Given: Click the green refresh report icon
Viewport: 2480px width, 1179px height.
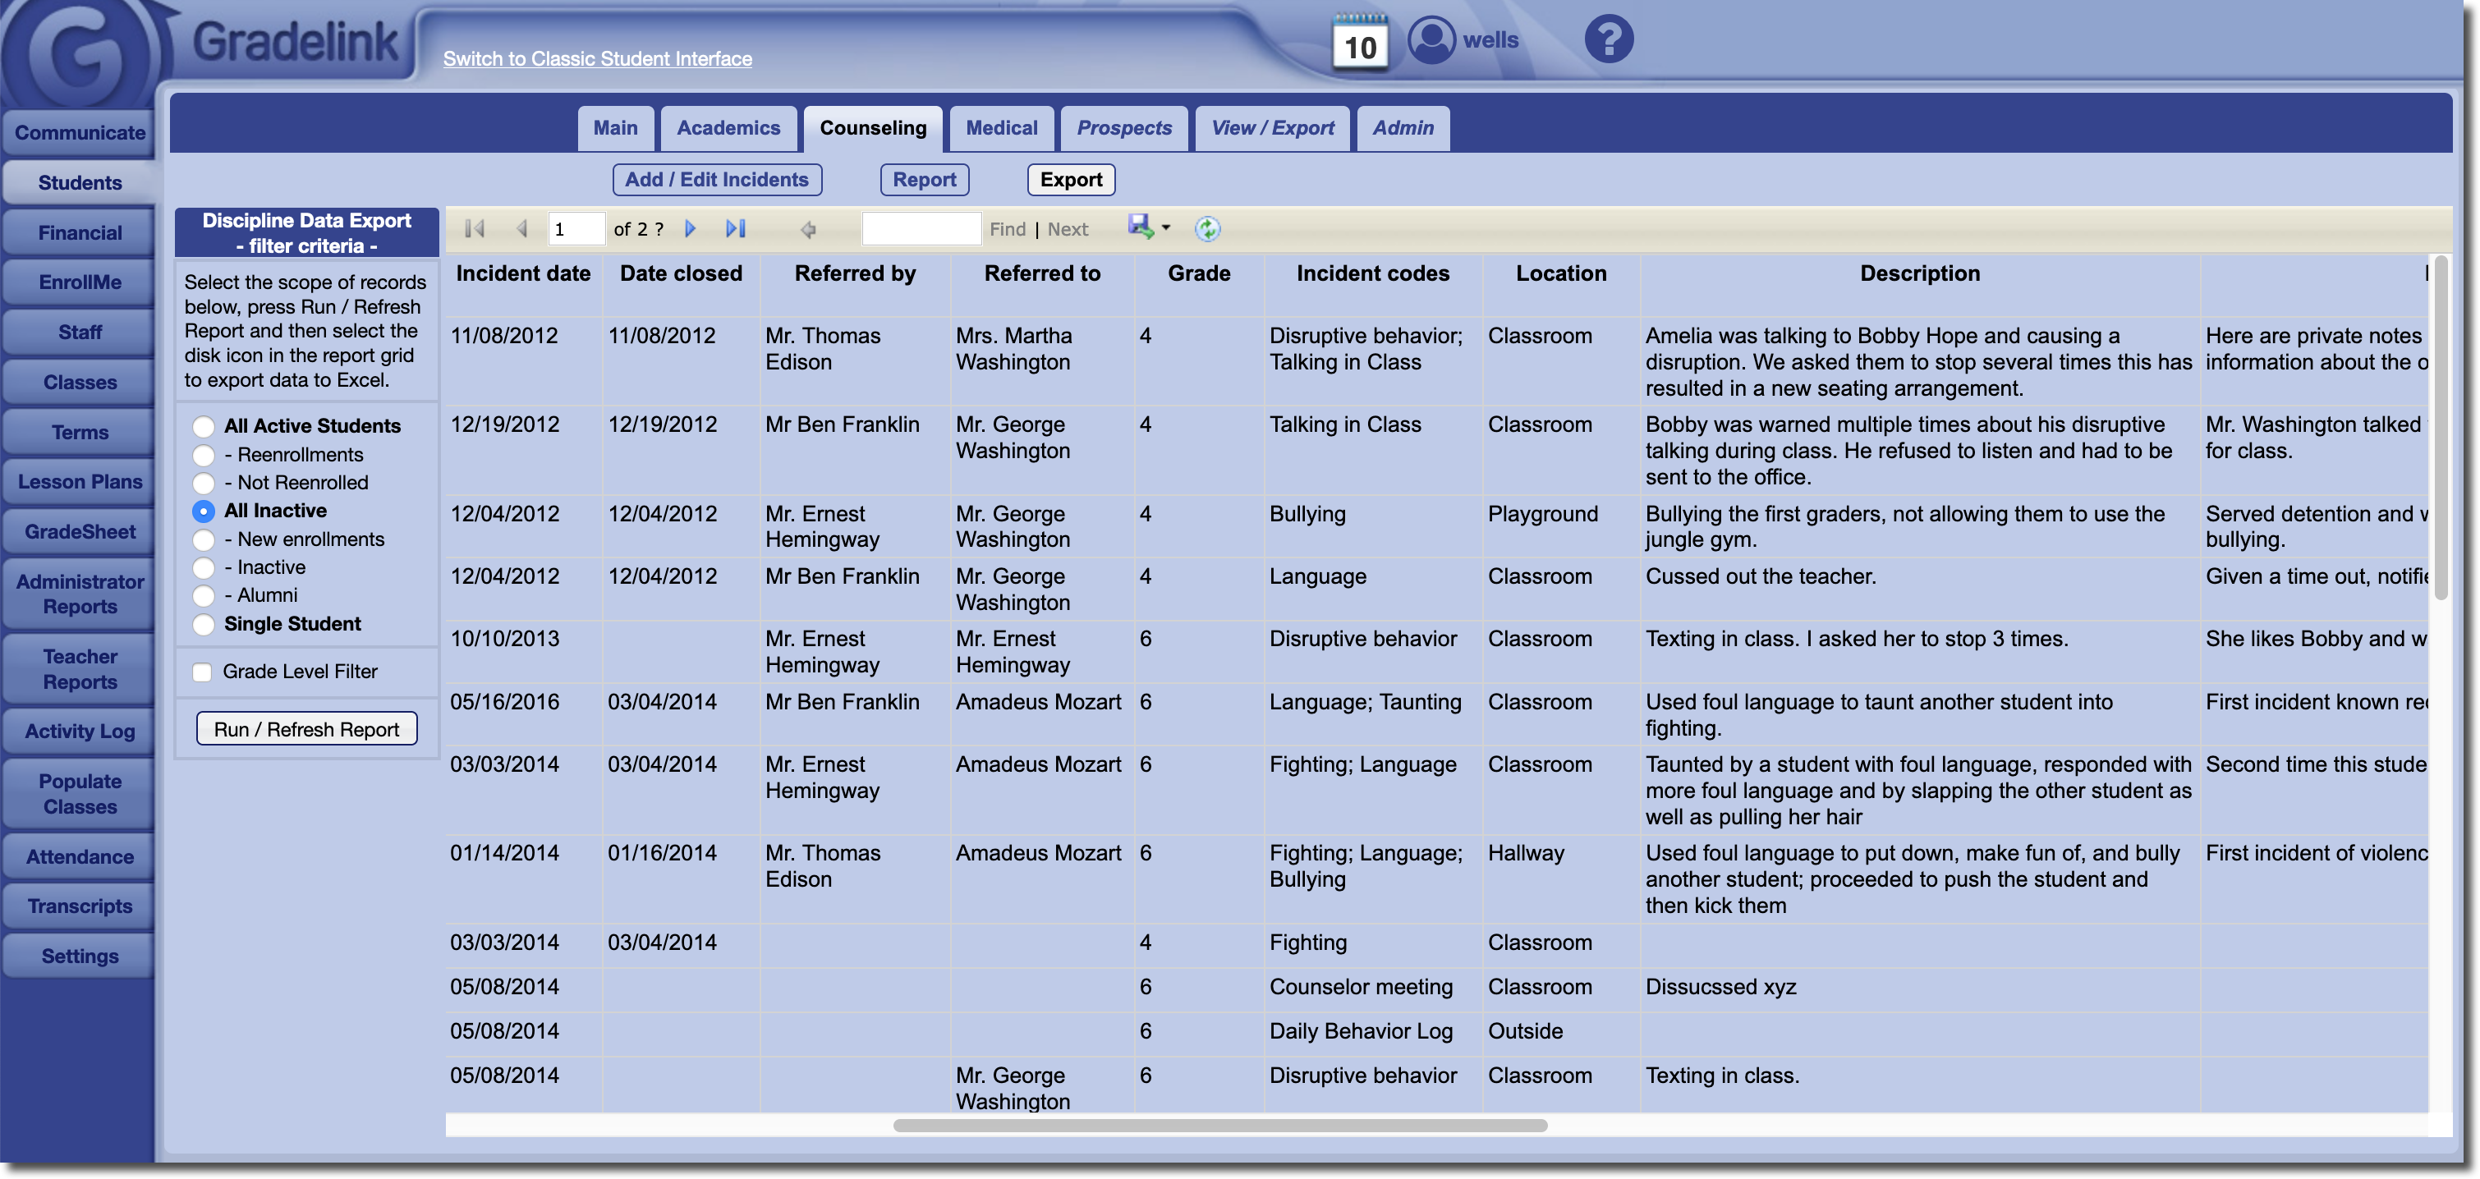Looking at the screenshot, I should [x=1207, y=229].
